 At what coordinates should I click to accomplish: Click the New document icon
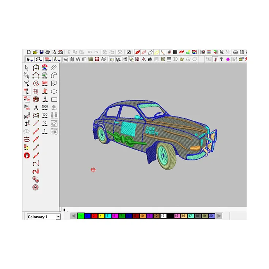point(28,52)
